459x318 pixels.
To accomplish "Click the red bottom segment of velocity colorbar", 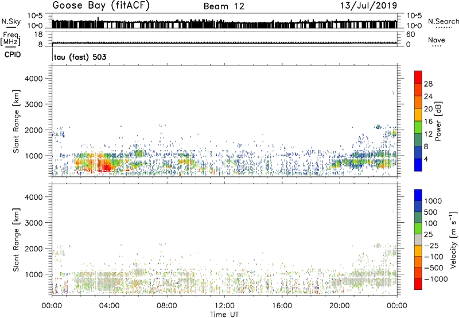I will pos(418,284).
